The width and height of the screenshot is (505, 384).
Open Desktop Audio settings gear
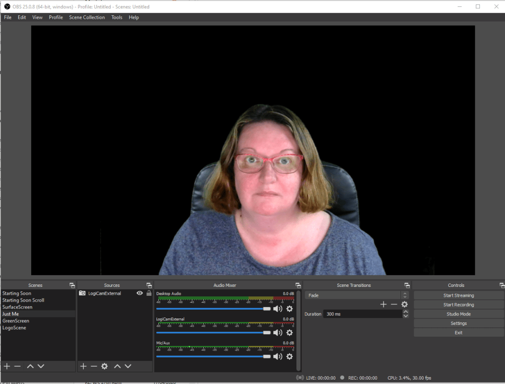click(x=289, y=309)
